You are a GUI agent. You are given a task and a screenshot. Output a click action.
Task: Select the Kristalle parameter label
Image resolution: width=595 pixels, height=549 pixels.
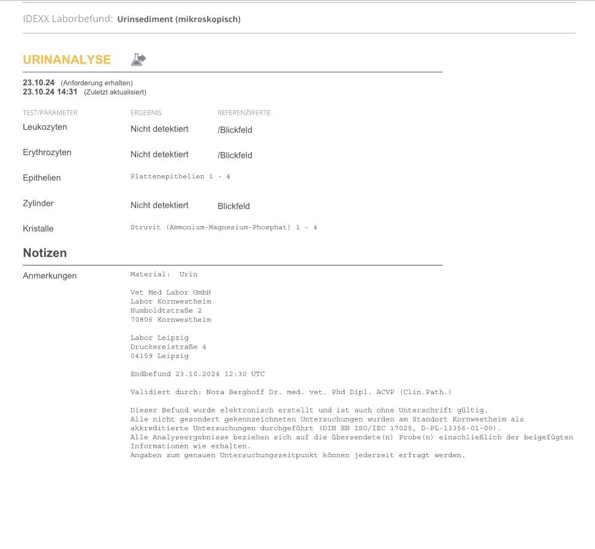pyautogui.click(x=38, y=229)
